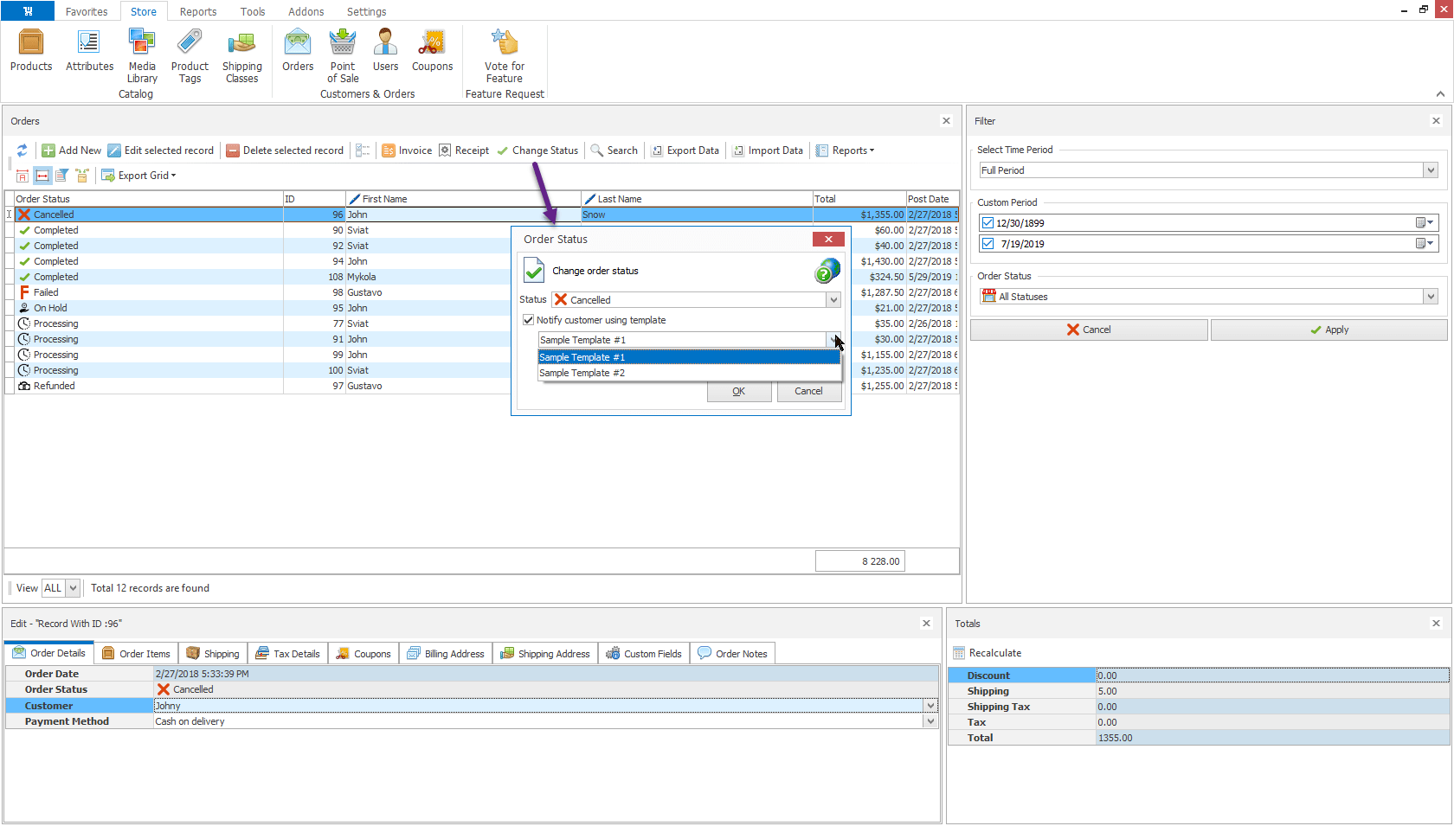Choose Sample Template #2 from list
The image size is (1454, 826).
[689, 373]
